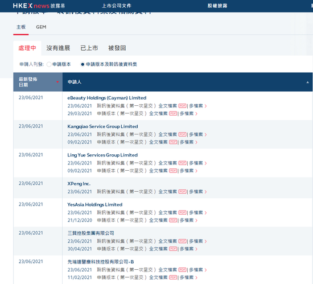Open YesAsia 21/12/2020 全文檔案 PDF icon
Viewport: 313px width, 284px height.
coord(173,220)
